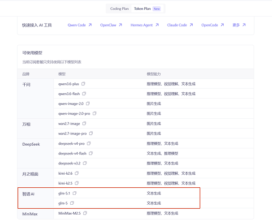Select the qwen3.6-flash model text
Viewport: 272px width, 224px height.
[69, 94]
